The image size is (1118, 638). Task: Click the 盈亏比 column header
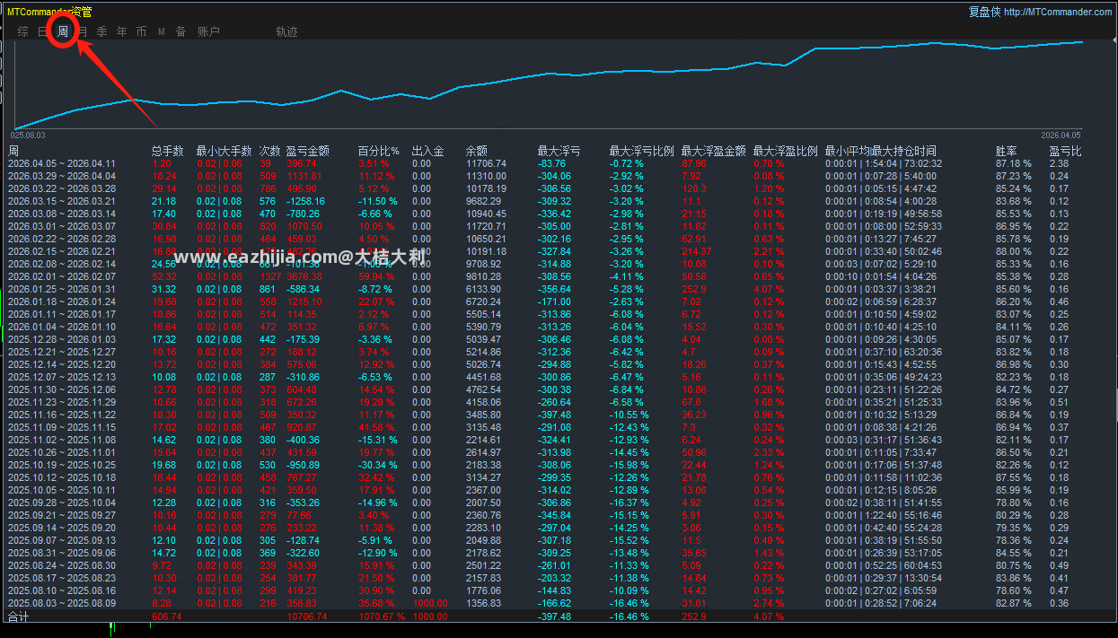pos(1065,151)
